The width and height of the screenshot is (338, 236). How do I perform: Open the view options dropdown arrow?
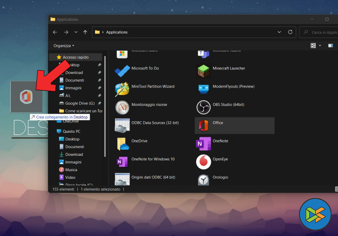pyautogui.click(x=320, y=46)
